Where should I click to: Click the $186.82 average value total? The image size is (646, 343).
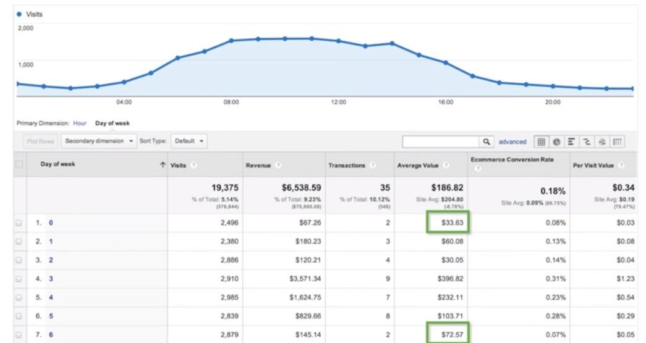(x=448, y=188)
